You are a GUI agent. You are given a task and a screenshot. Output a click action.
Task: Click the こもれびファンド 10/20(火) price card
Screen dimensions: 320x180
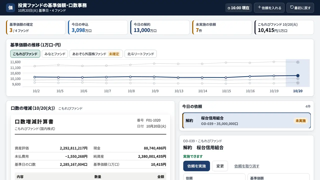click(284, 27)
